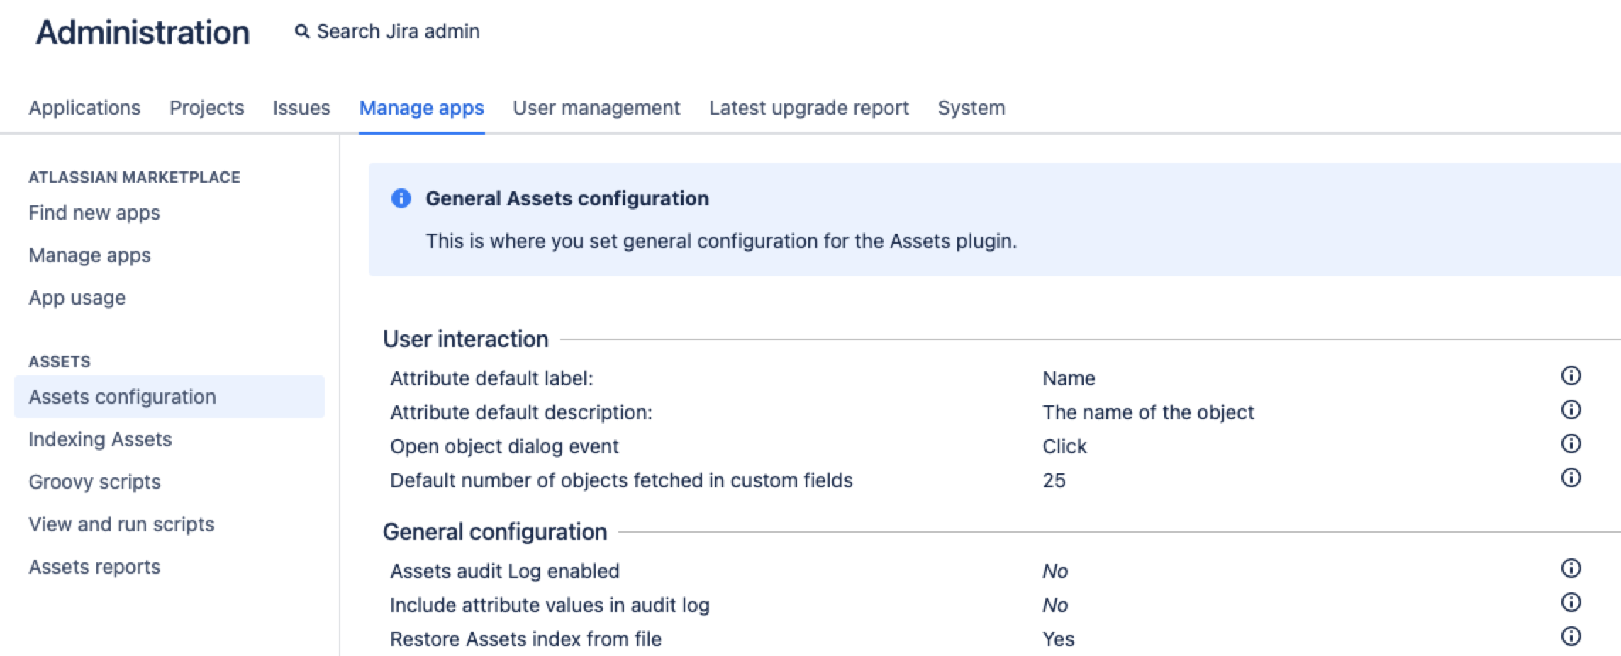Click 'Open object dialog event' row label
The width and height of the screenshot is (1621, 656).
[504, 446]
